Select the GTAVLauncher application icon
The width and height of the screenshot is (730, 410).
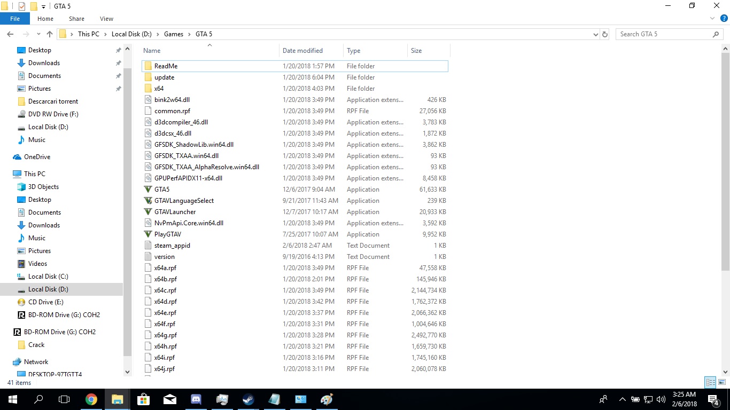click(x=149, y=212)
